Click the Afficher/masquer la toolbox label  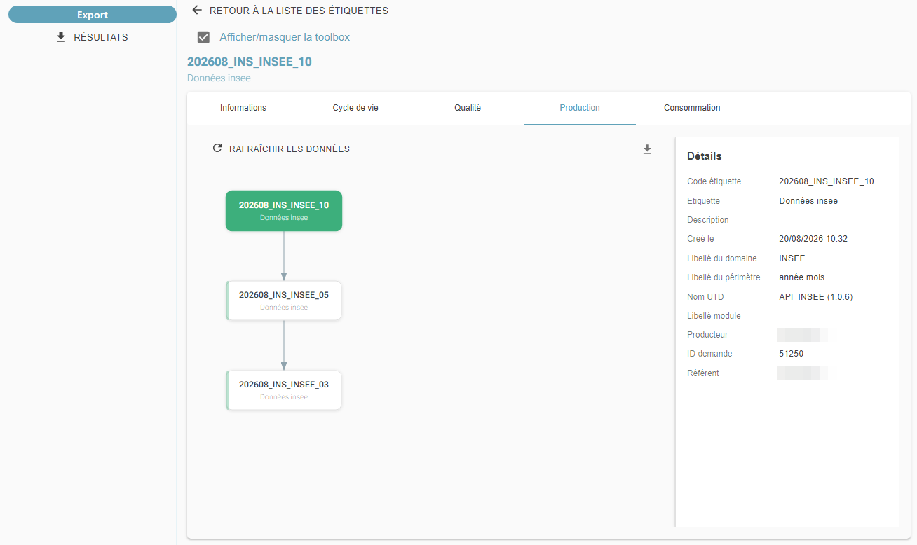[285, 37]
